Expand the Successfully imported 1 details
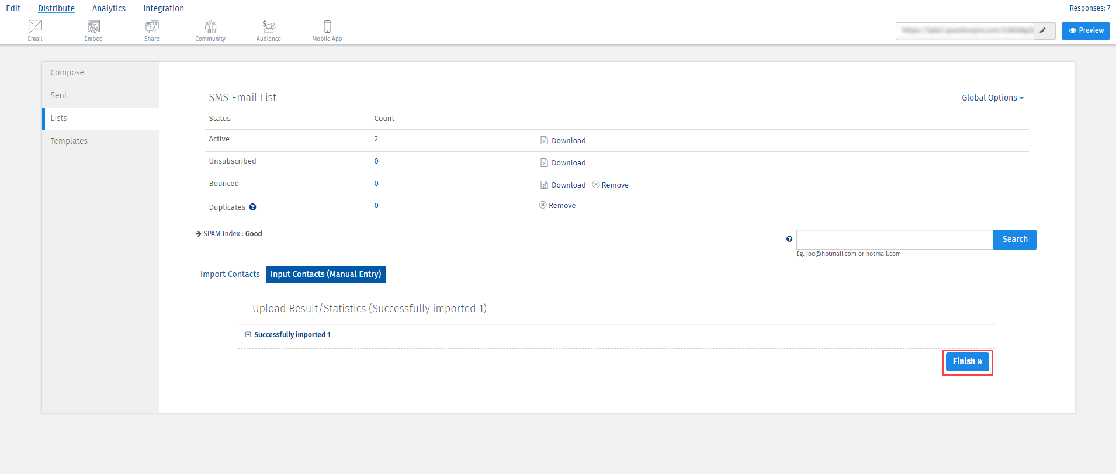 point(248,335)
